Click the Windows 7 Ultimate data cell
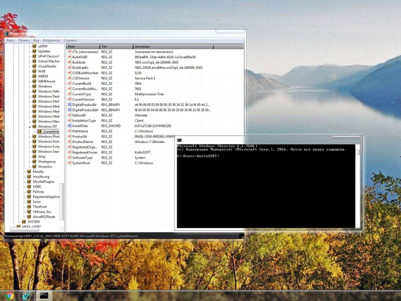The image size is (401, 301). tap(149, 141)
